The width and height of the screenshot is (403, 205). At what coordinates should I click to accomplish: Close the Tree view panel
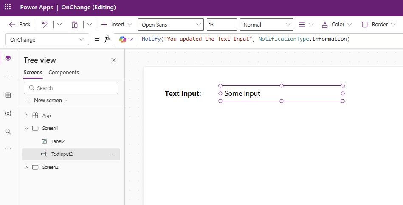[114, 60]
